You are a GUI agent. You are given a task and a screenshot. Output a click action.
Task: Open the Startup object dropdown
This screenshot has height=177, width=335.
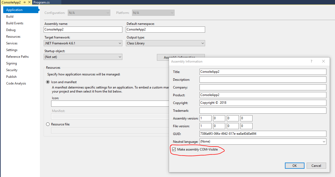(83, 57)
